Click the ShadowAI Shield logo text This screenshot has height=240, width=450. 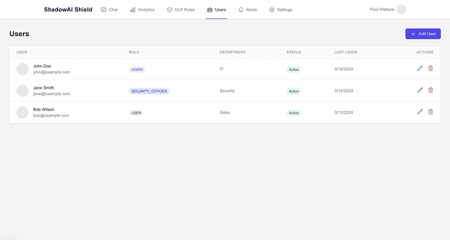point(68,9)
